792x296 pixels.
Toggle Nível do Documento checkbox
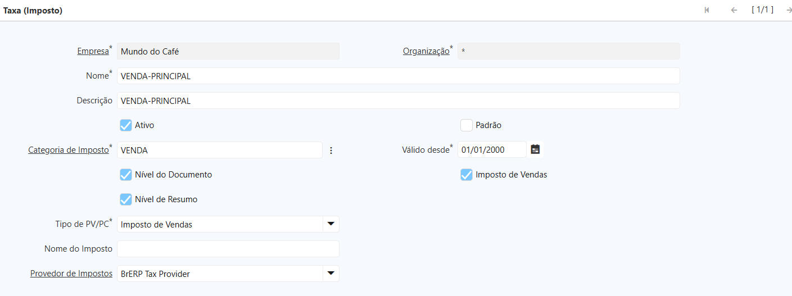(x=126, y=175)
